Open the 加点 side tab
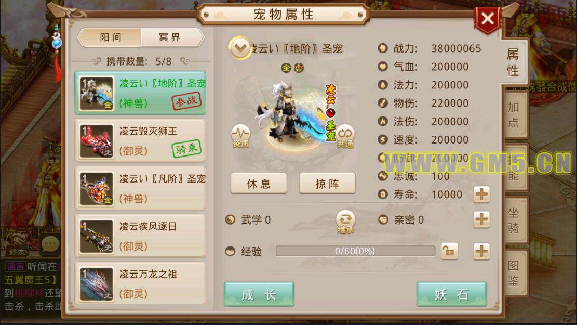The width and height of the screenshot is (577, 325). (x=514, y=115)
